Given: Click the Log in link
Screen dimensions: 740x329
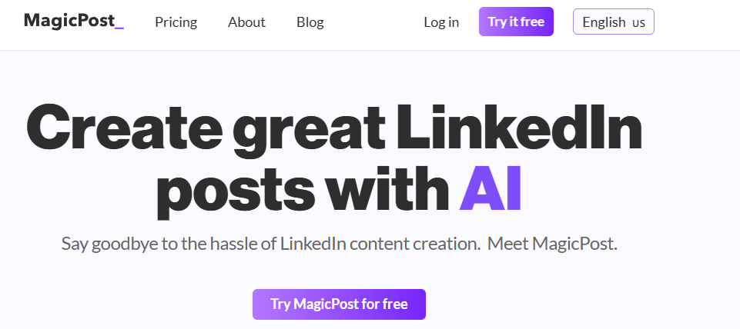Looking at the screenshot, I should pos(441,22).
